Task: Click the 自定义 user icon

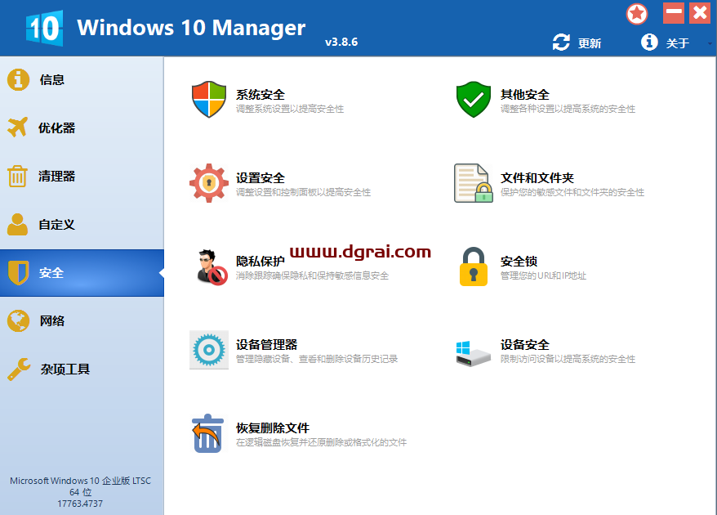Action: tap(18, 224)
